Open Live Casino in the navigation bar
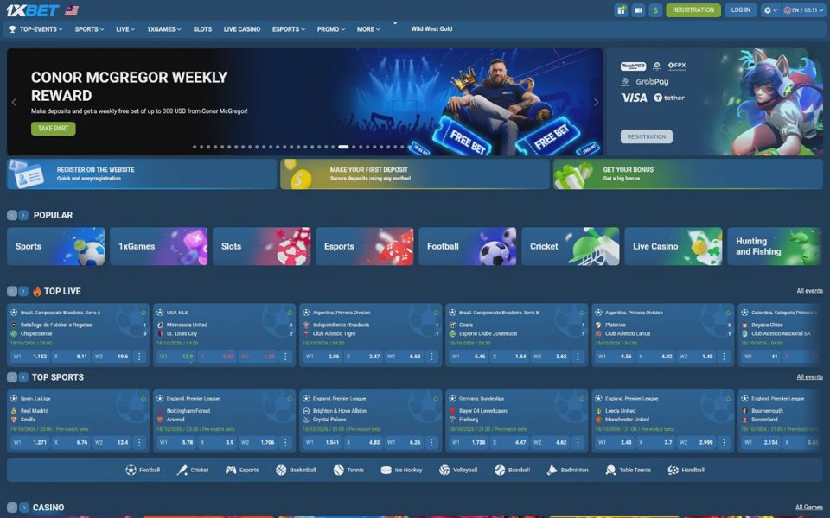830x518 pixels. click(x=242, y=29)
